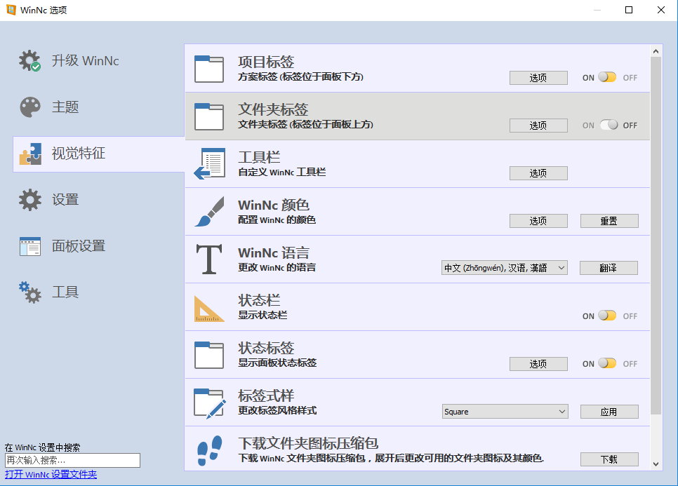Click the 面板设置 window icon

click(30, 246)
